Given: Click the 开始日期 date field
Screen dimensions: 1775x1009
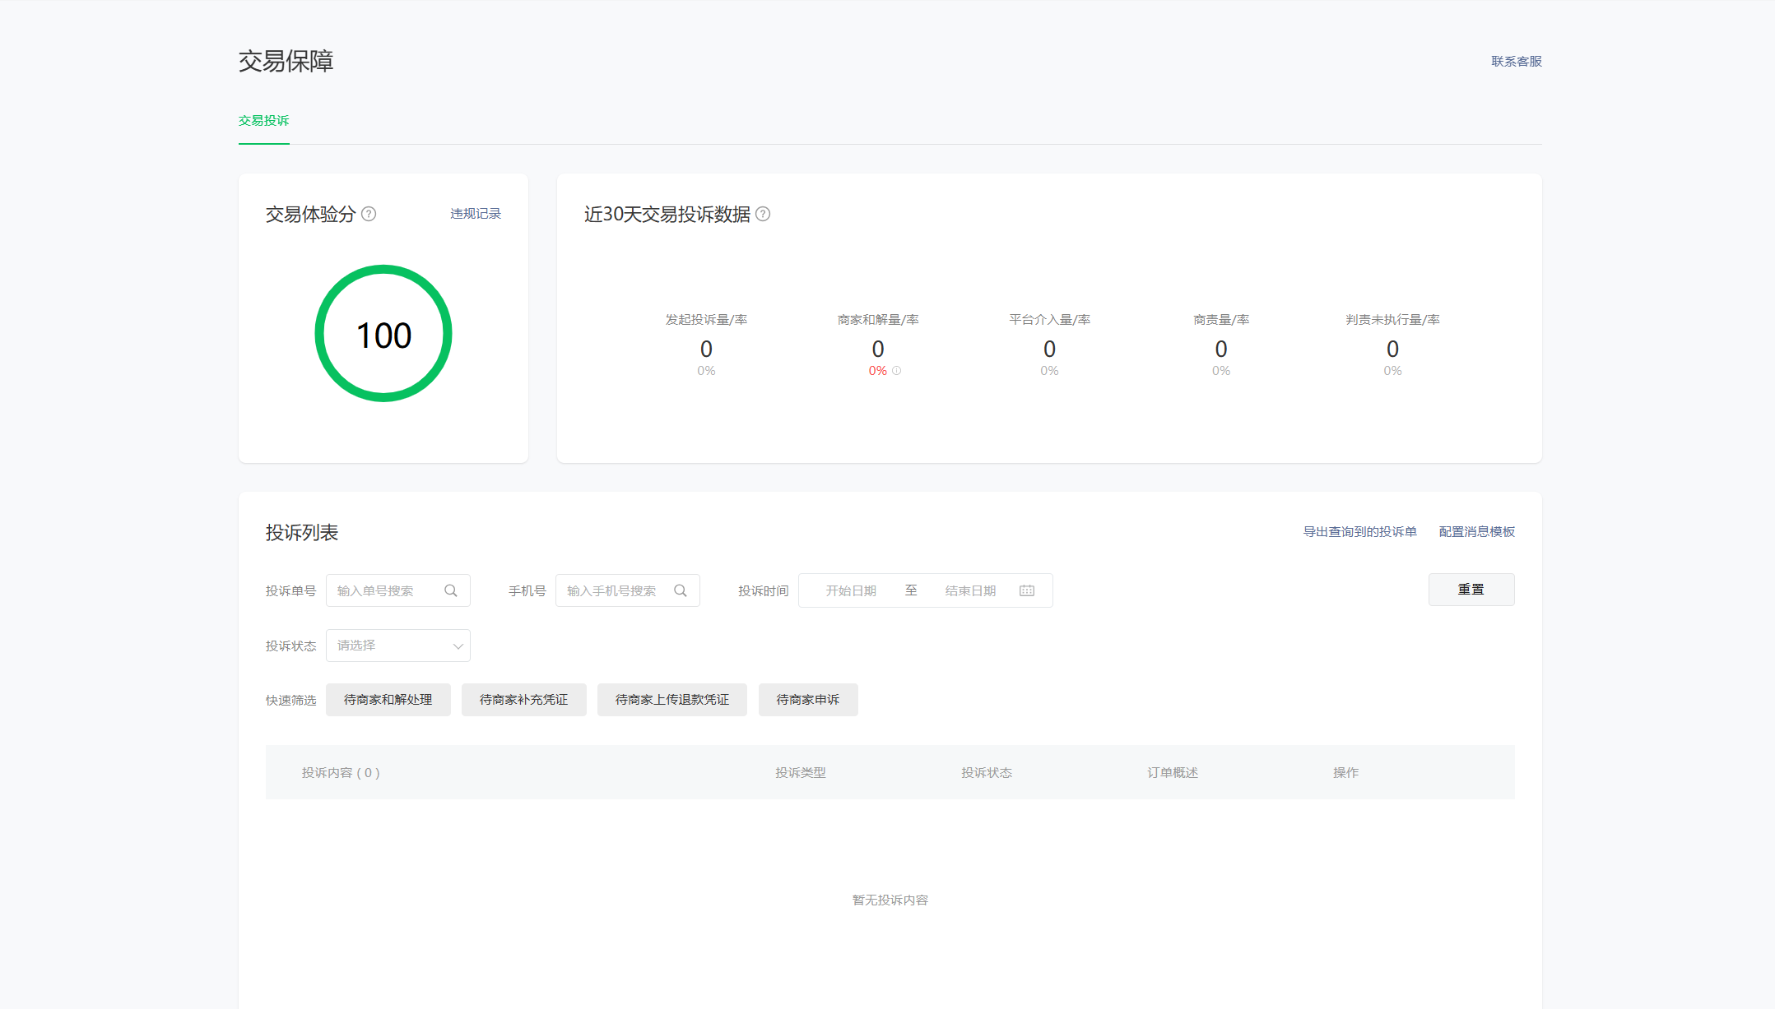Looking at the screenshot, I should click(851, 590).
